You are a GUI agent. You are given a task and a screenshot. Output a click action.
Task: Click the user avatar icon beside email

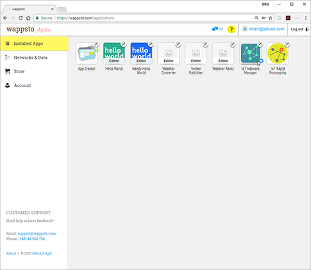[x=245, y=29]
